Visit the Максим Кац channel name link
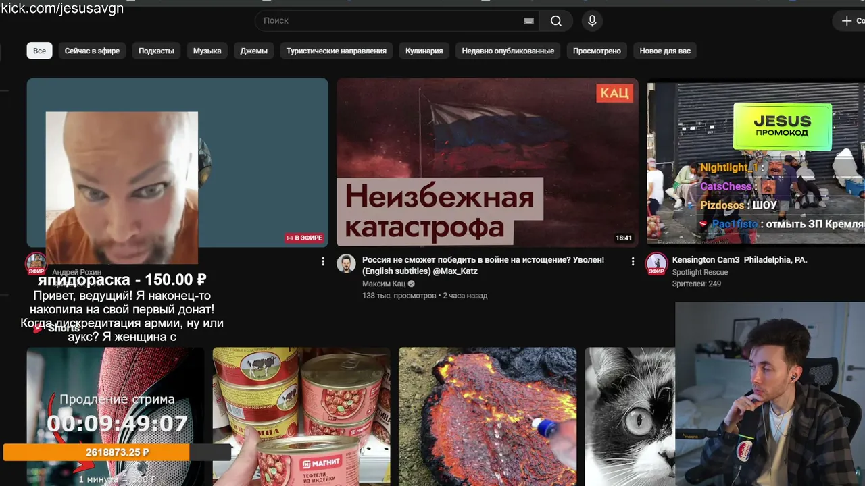Viewport: 865px width, 486px height. 383,284
